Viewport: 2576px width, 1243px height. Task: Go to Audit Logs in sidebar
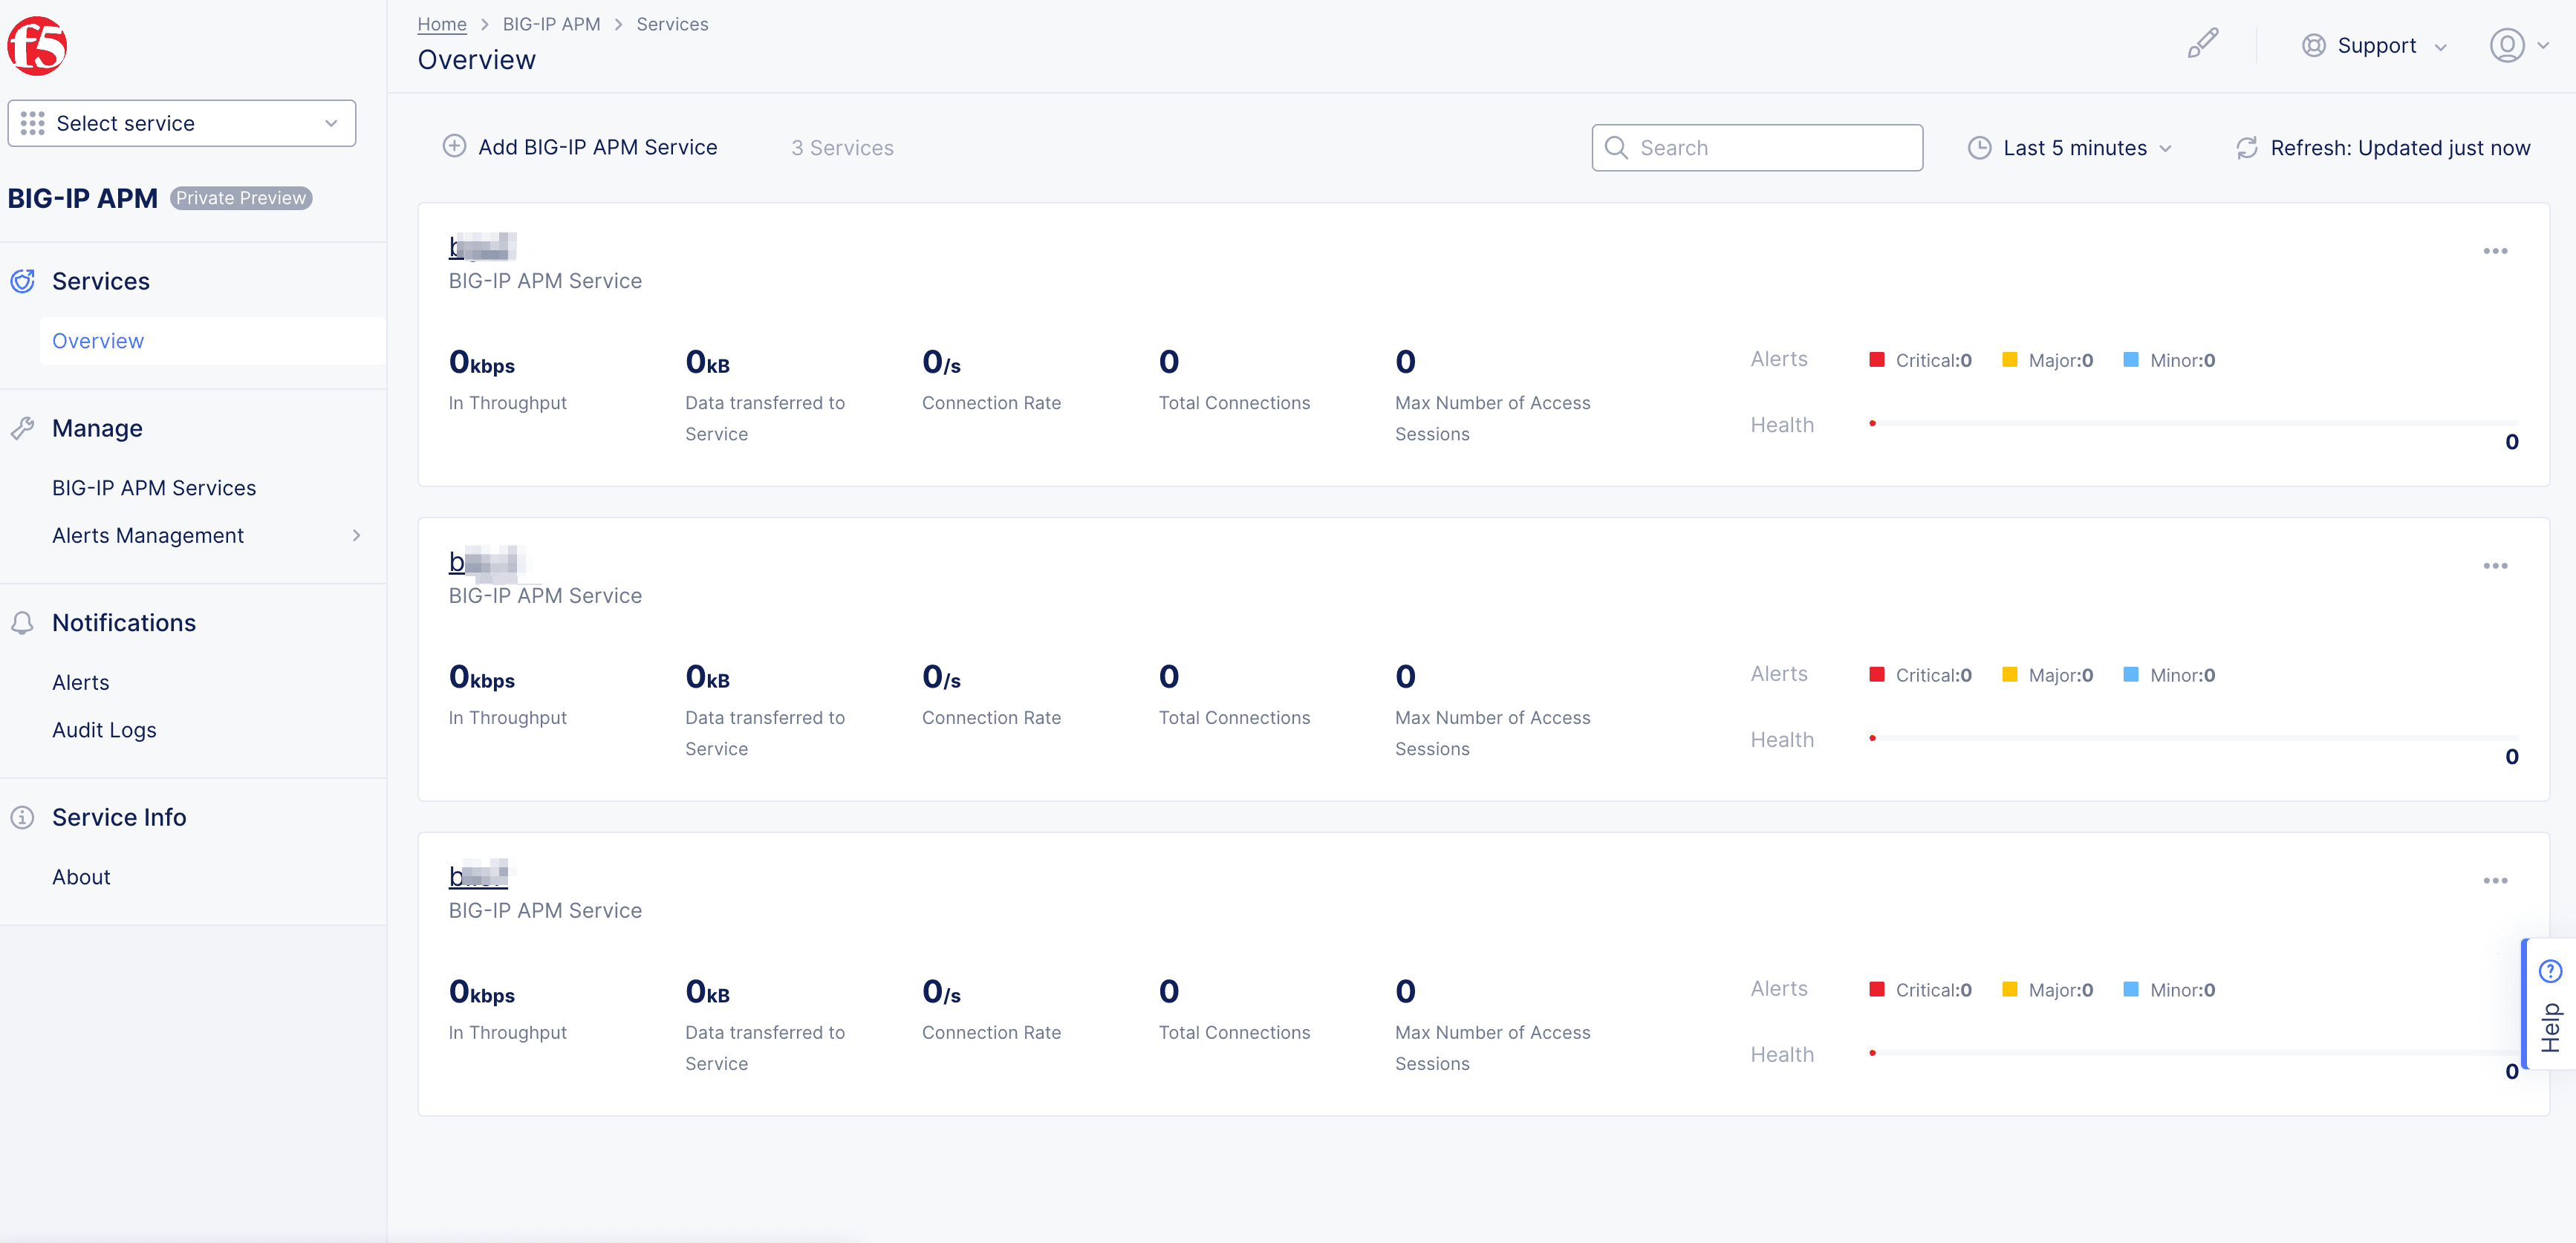point(104,730)
